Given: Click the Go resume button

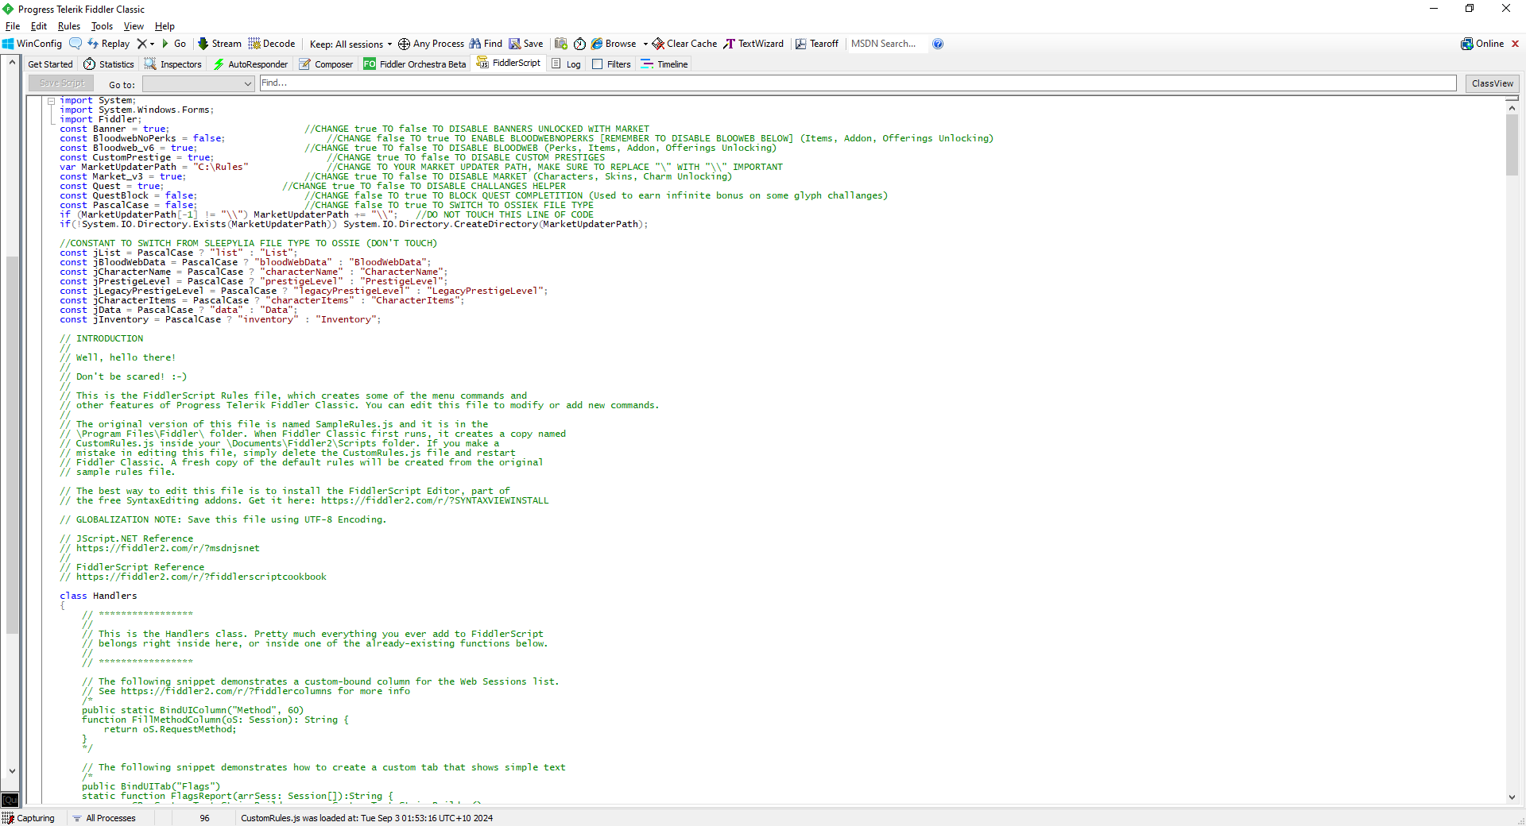Looking at the screenshot, I should pyautogui.click(x=174, y=44).
